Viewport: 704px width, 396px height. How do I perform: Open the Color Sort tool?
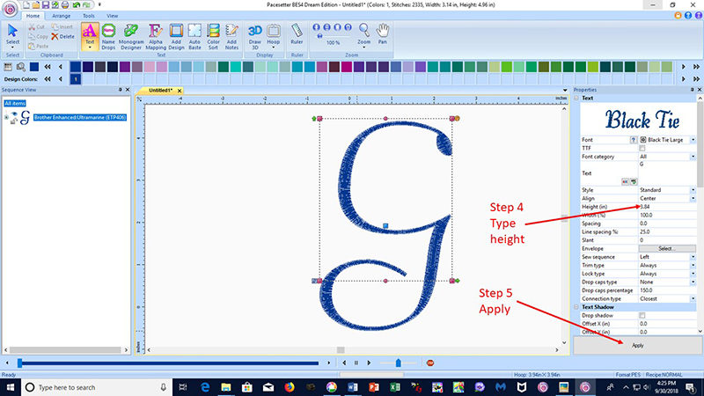coord(213,36)
